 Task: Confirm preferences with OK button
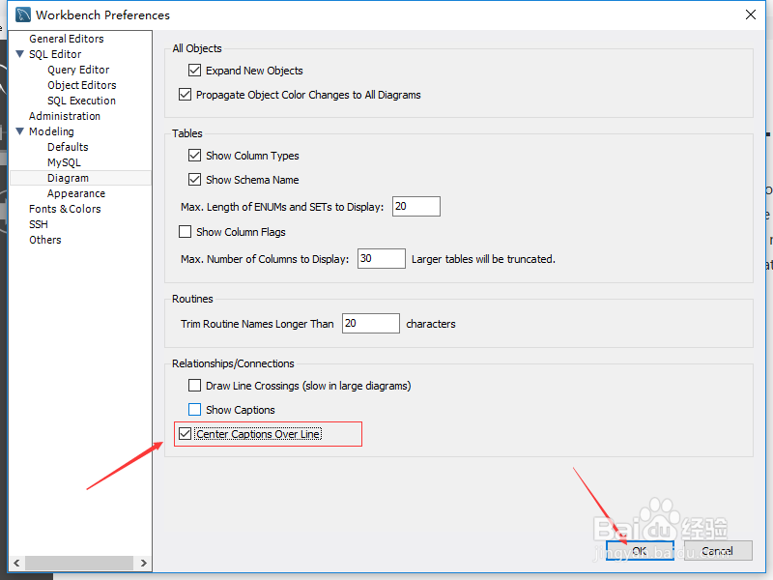coord(640,550)
